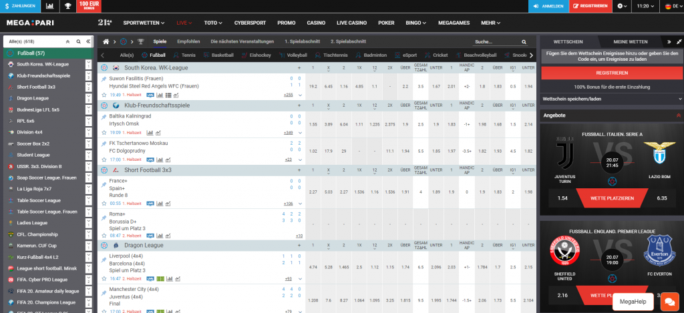Image resolution: width=684 pixels, height=313 pixels.
Task: Open LIVE menu
Action: [x=184, y=23]
